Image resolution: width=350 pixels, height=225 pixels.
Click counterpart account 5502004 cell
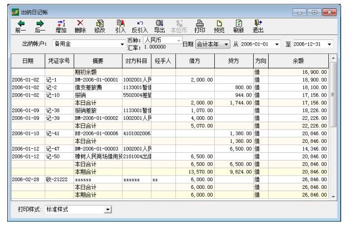tap(137, 95)
